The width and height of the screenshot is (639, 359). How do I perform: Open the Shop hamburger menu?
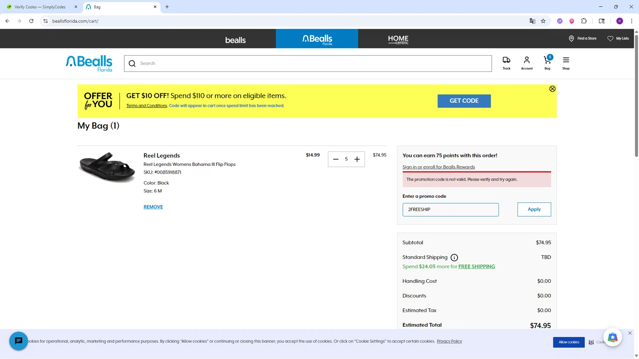[x=566, y=63]
